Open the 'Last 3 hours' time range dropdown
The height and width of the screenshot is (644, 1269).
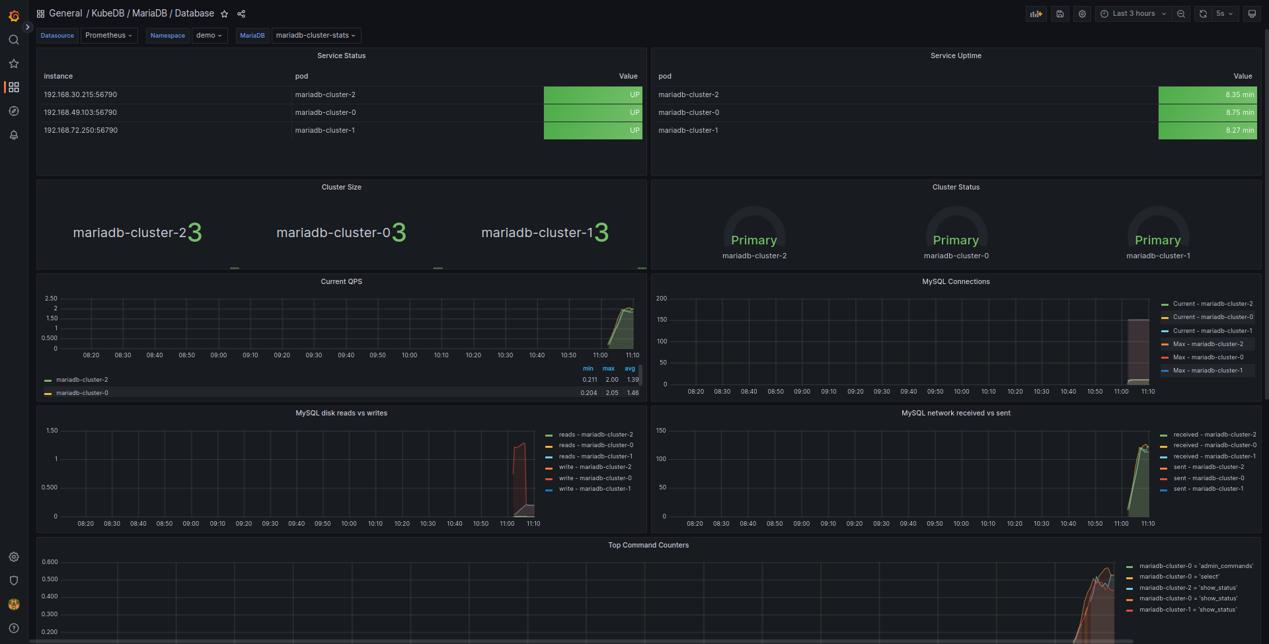[x=1133, y=13]
